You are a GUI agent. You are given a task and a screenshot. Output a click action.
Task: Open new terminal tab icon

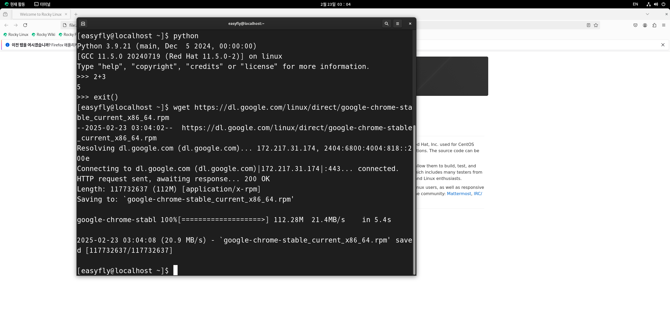[83, 24]
